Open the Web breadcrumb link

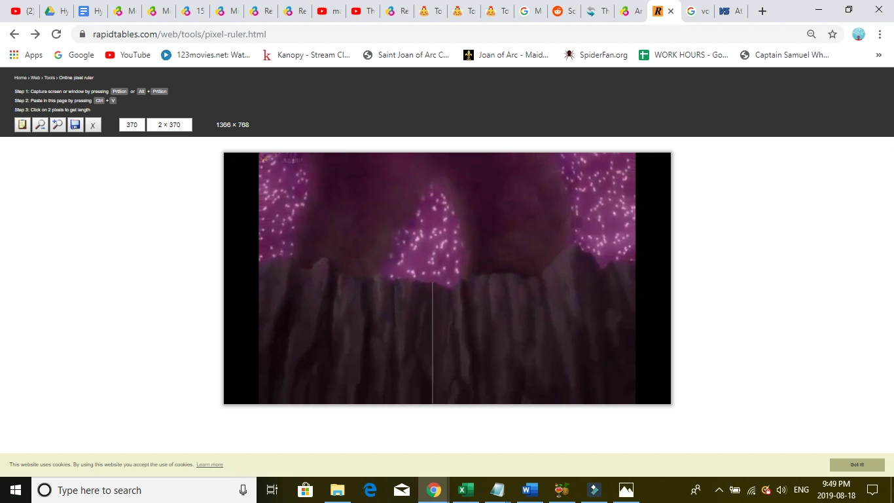point(35,78)
